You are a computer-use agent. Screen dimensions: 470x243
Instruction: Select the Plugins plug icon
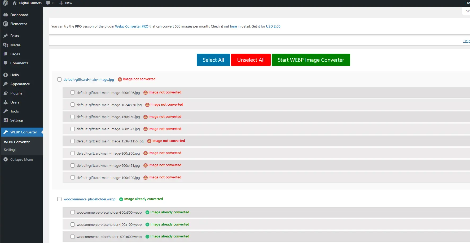click(6, 93)
